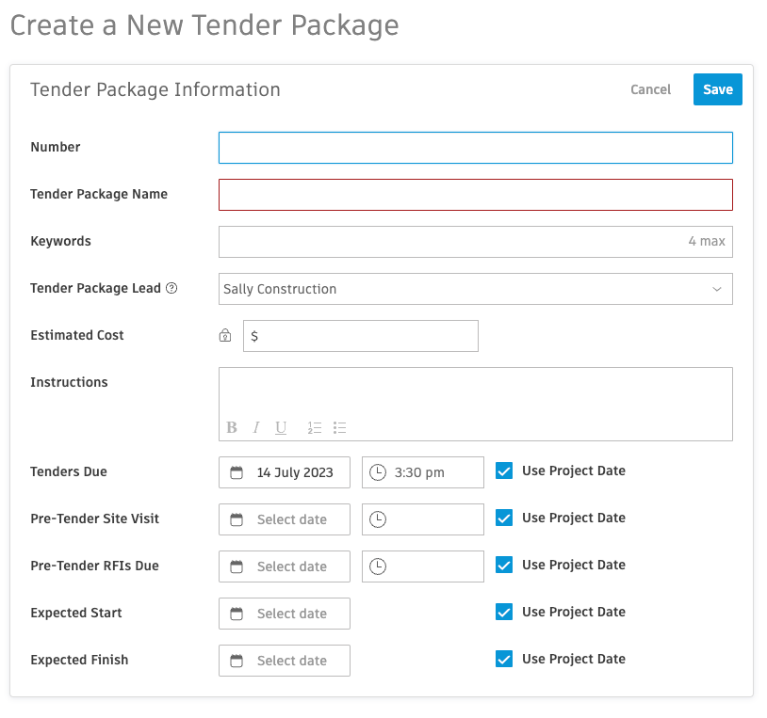Click the clock icon for Tenders Due time
Viewport: 767px width, 718px height.
coord(375,471)
